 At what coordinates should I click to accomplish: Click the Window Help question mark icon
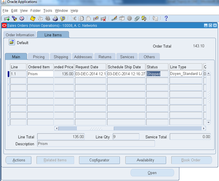[166, 18]
